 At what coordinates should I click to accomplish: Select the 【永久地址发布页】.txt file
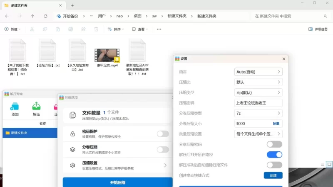click(x=77, y=56)
